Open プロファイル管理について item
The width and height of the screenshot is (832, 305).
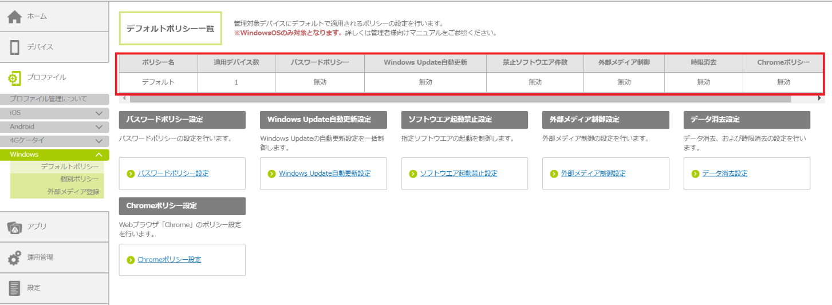49,99
